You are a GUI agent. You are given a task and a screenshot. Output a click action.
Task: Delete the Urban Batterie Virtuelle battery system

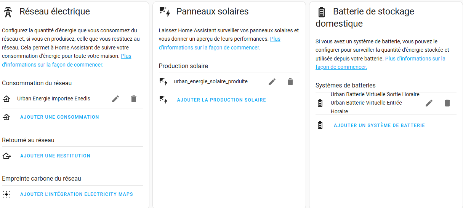click(447, 103)
